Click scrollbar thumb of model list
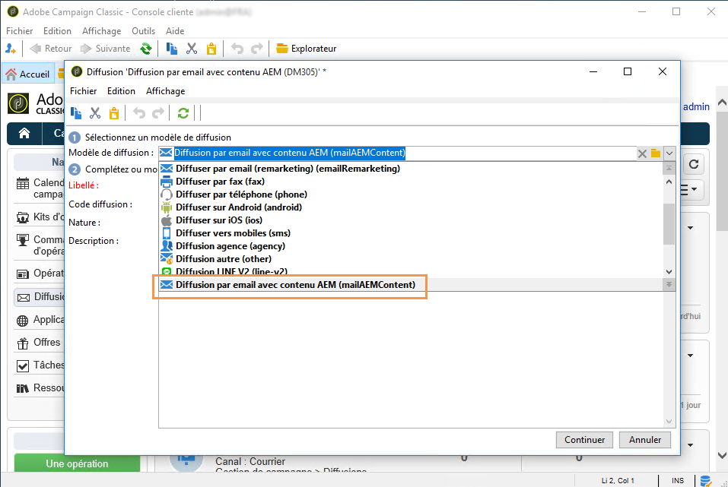Screen dimensions: 728x487 669,224
